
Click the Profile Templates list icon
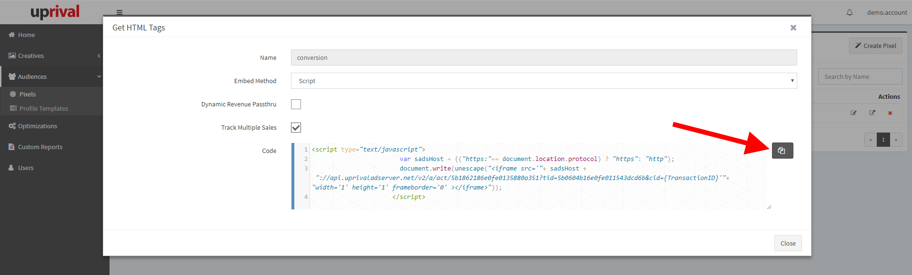pos(13,108)
